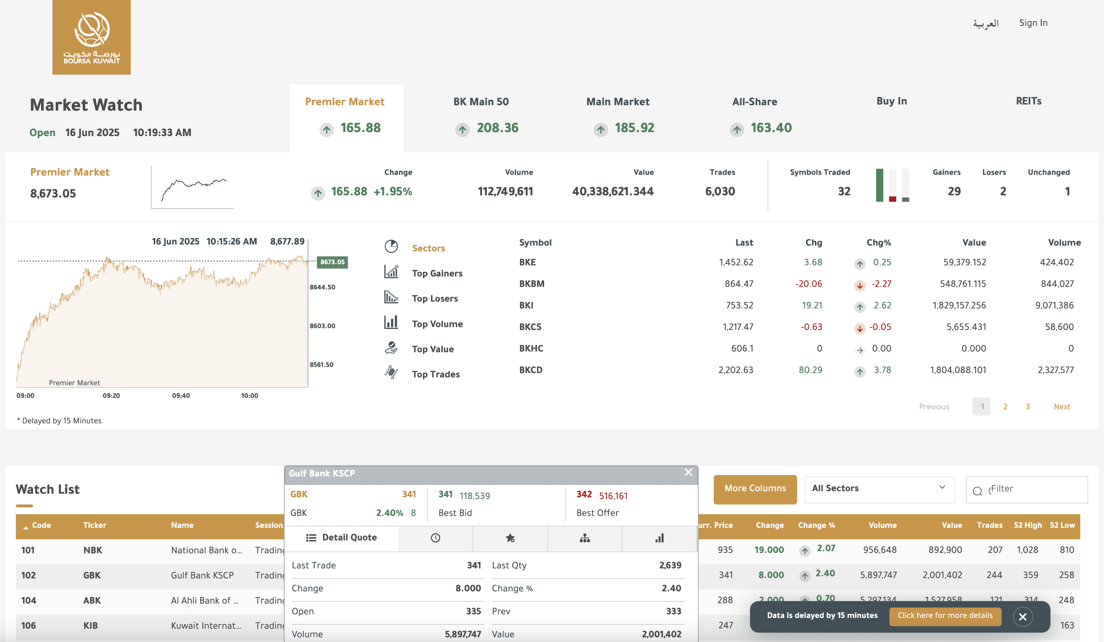Open the Sectors pie chart icon
The width and height of the screenshot is (1104, 642).
tap(391, 246)
